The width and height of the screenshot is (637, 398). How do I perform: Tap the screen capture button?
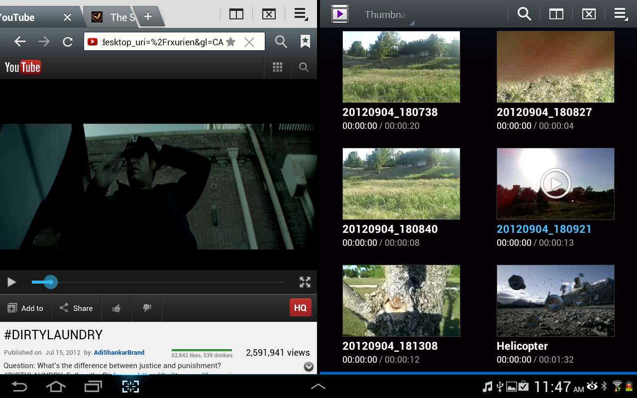coord(130,387)
